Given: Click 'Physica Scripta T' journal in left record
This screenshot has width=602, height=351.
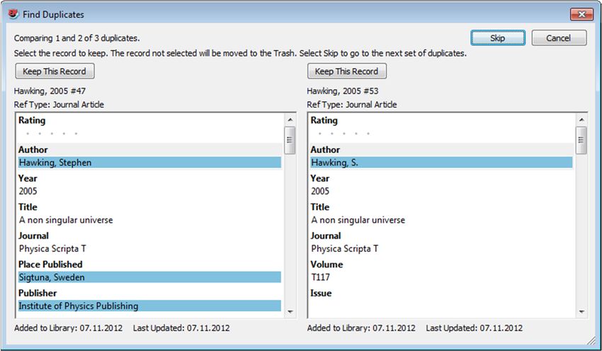Looking at the screenshot, I should 52,248.
